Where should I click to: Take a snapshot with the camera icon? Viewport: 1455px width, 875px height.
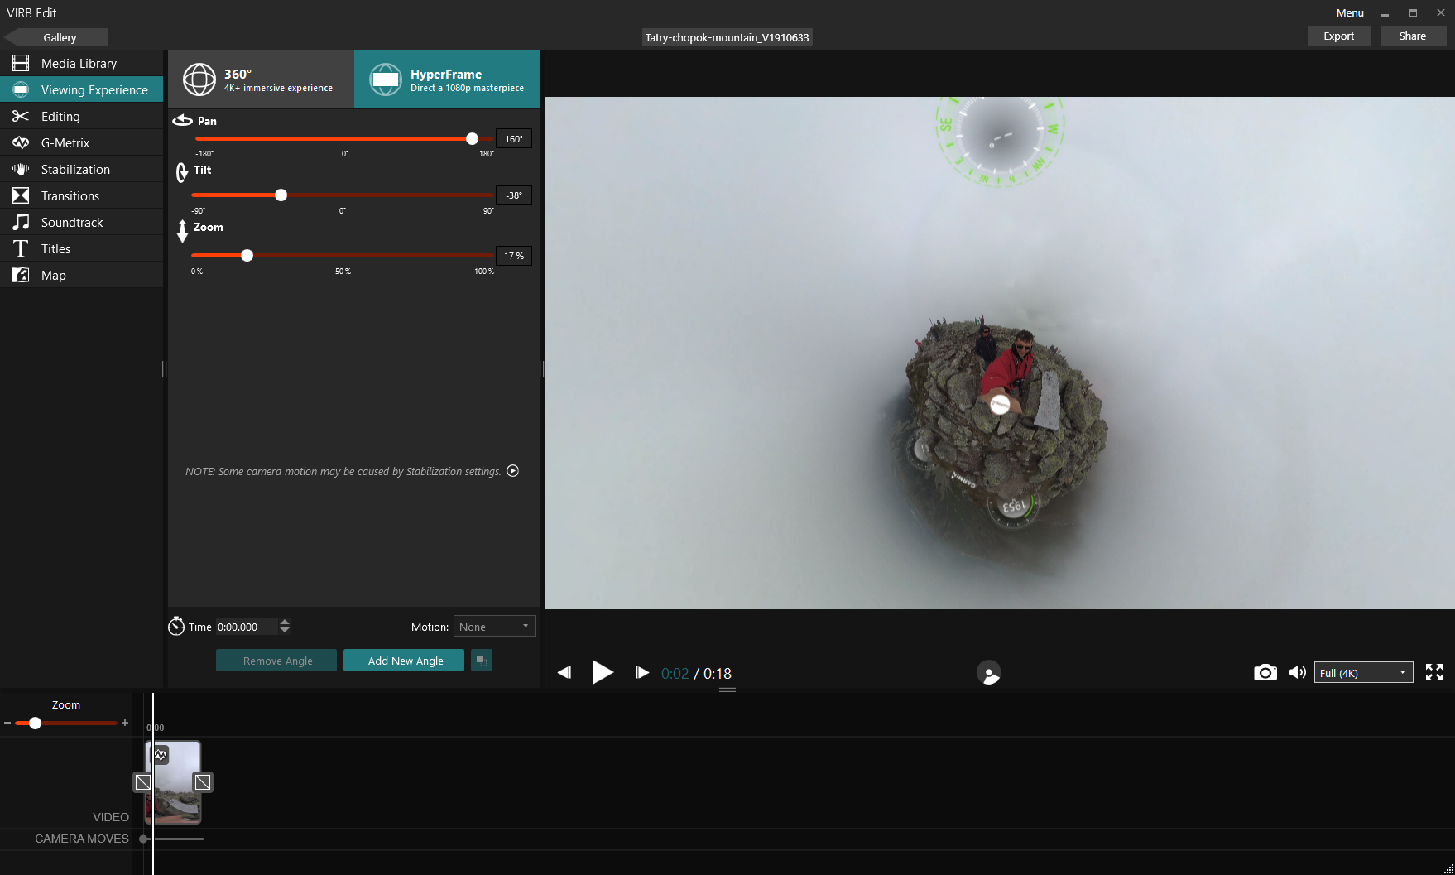coord(1265,673)
